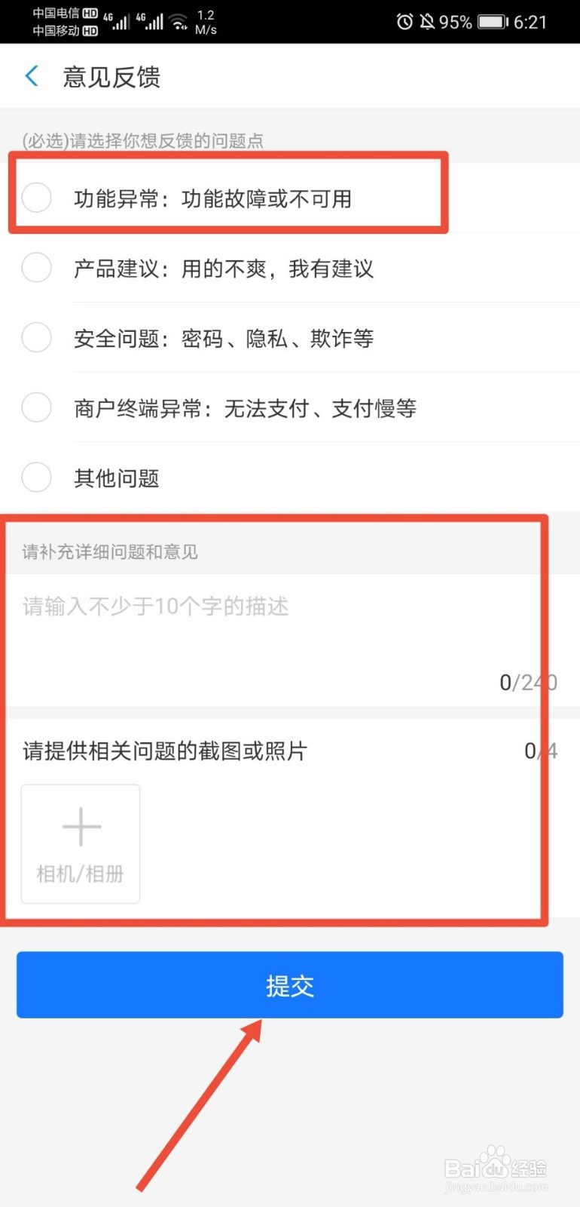The width and height of the screenshot is (580, 1207).
Task: Tap the muted notification bell icon
Action: (427, 22)
